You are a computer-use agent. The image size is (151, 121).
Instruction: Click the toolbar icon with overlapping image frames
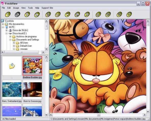(x=77, y=14)
